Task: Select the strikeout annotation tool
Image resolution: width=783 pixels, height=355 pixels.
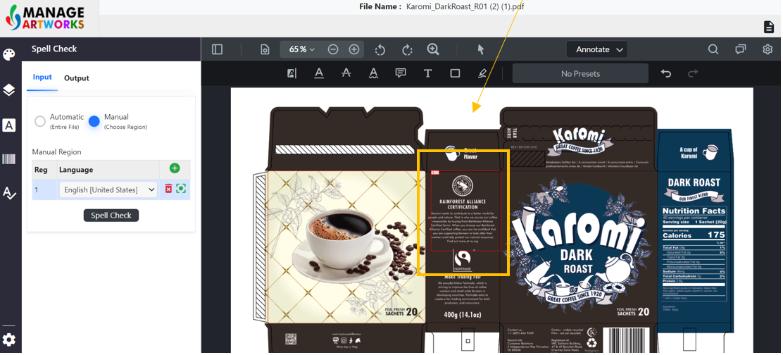Action: click(x=346, y=73)
